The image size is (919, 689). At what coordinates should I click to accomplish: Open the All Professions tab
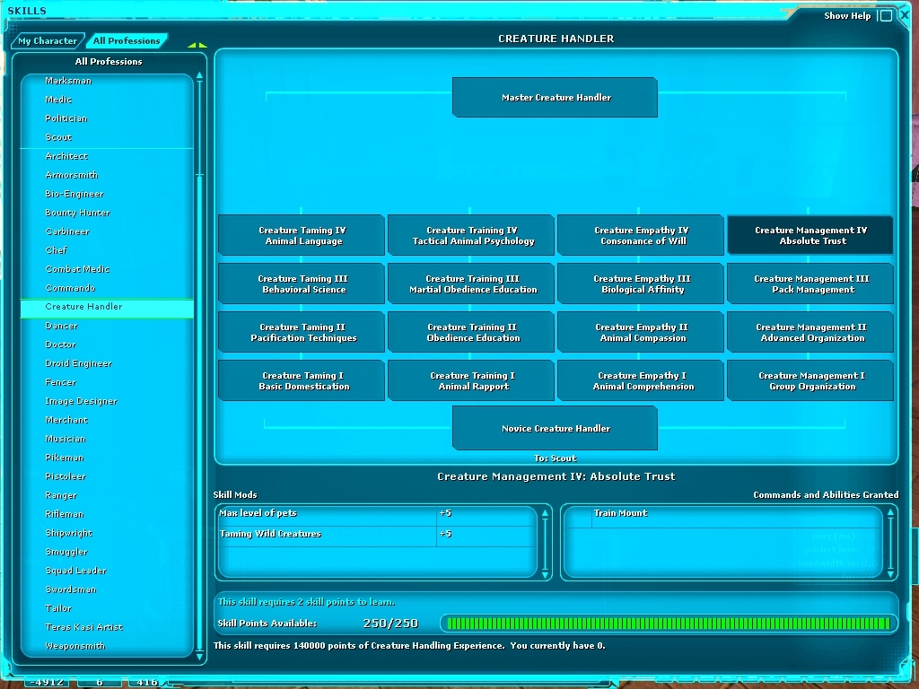tap(127, 41)
